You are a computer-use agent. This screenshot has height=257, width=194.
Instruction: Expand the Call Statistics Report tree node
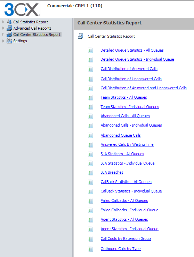click(3, 22)
